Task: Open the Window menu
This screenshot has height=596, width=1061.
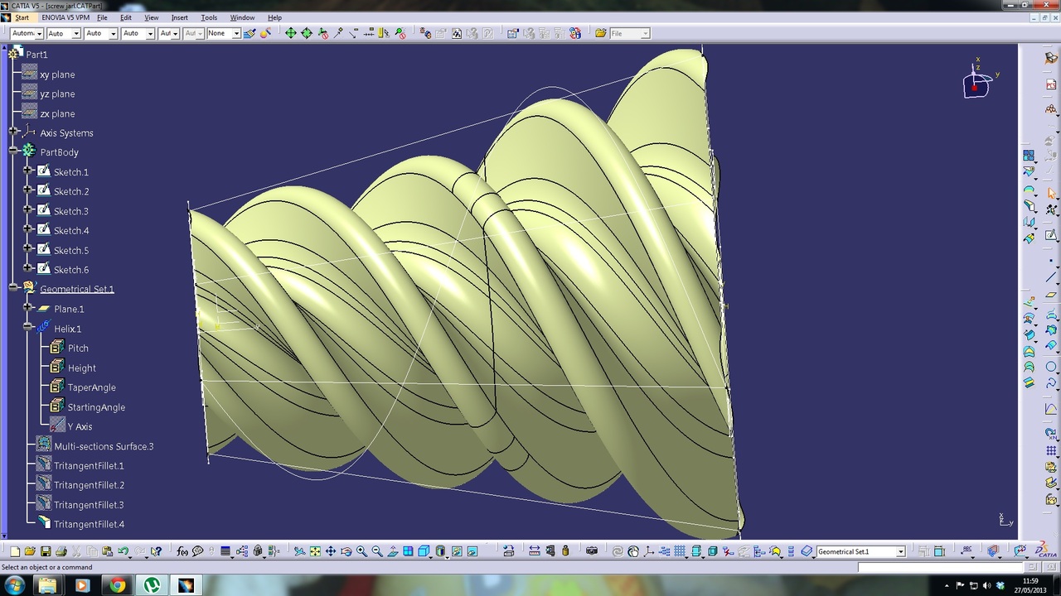Action: point(242,17)
